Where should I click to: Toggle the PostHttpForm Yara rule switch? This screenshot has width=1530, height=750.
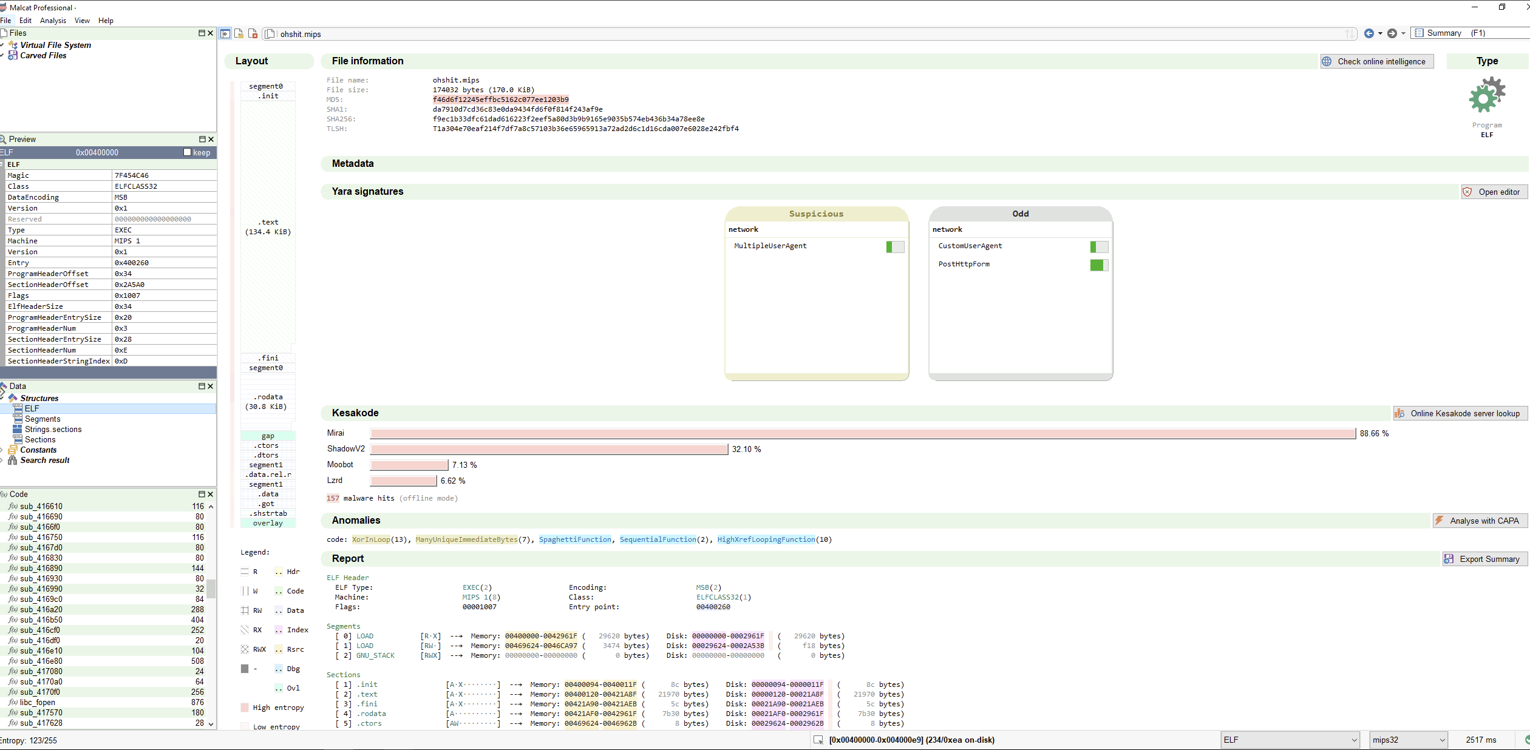tap(1099, 265)
